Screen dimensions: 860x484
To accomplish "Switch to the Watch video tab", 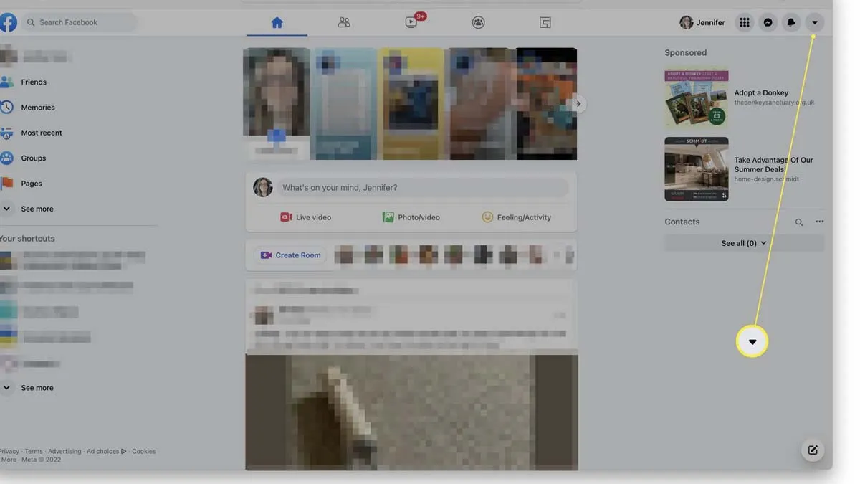I will (411, 22).
